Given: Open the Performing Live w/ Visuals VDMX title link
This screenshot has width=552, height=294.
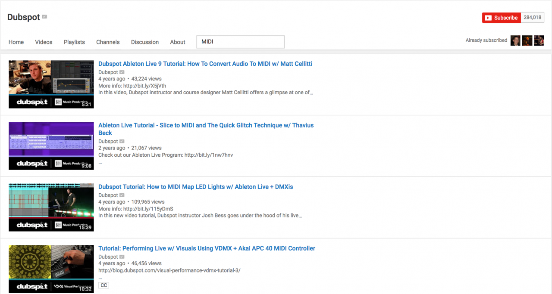Looking at the screenshot, I should (x=207, y=248).
